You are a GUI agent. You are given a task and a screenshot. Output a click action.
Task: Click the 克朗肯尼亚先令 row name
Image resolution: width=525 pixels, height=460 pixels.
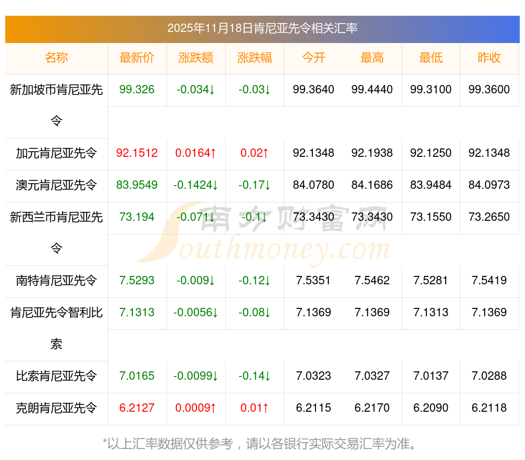[x=56, y=408]
